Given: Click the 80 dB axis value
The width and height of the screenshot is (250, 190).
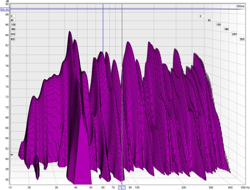Looking at the screenshot, I should 7,56.
